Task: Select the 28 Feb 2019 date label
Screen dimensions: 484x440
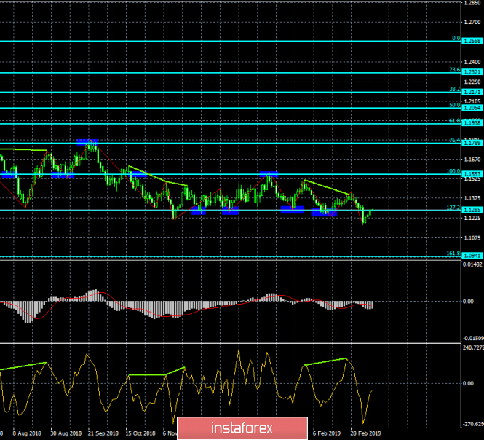Action: 366,433
